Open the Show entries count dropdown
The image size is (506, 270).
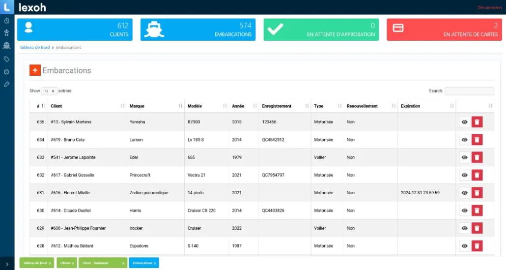tap(49, 91)
